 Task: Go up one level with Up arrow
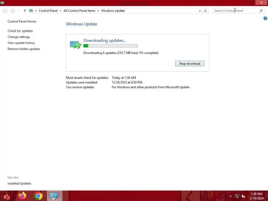25,11
